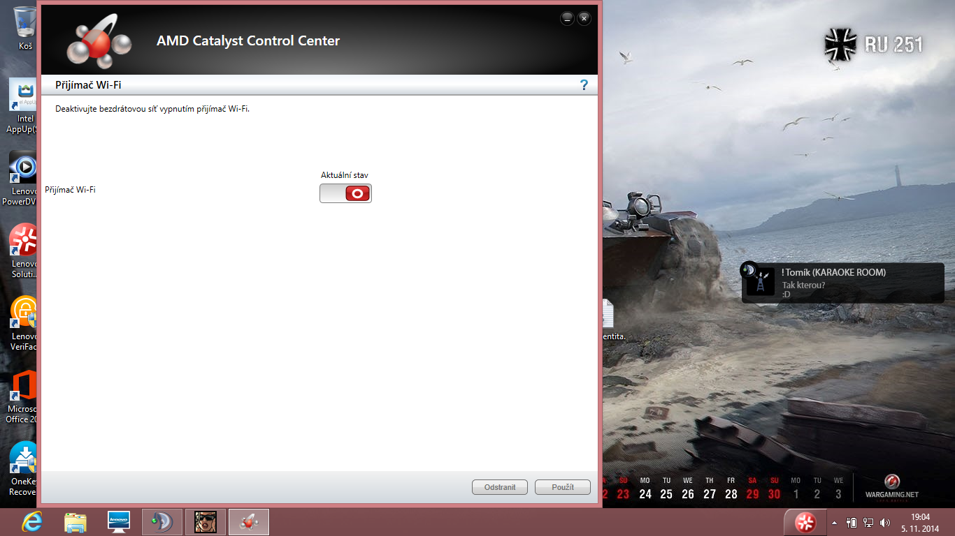The height and width of the screenshot is (536, 955).
Task: Toggle the Přijímač Wi-Fi switch
Action: [x=345, y=193]
